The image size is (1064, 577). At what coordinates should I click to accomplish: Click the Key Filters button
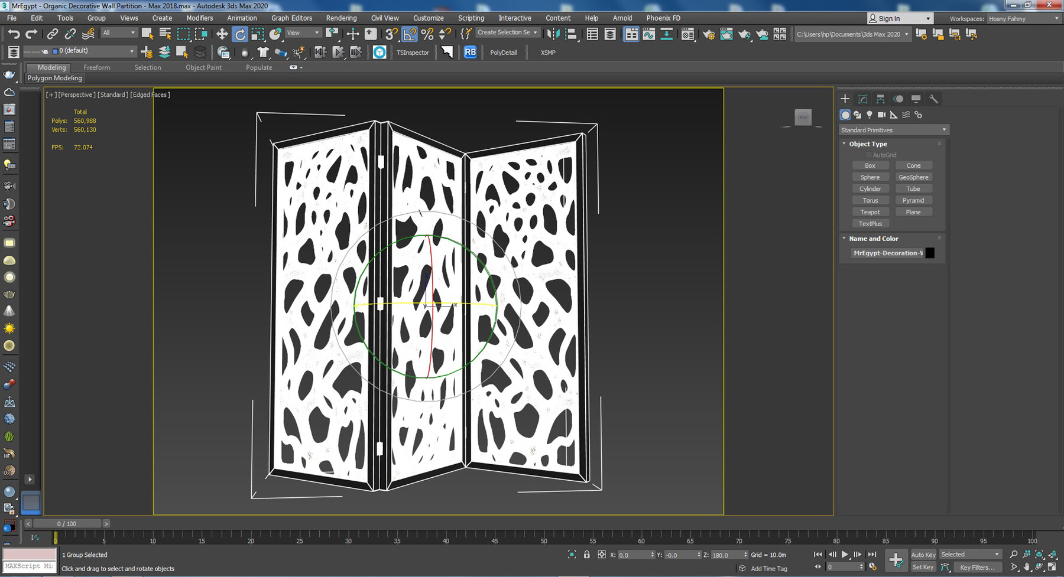pos(977,568)
